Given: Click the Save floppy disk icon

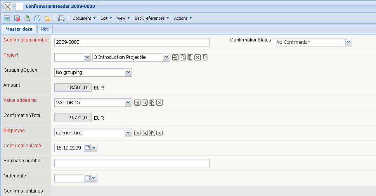Looking at the screenshot, I should pyautogui.click(x=7, y=18).
